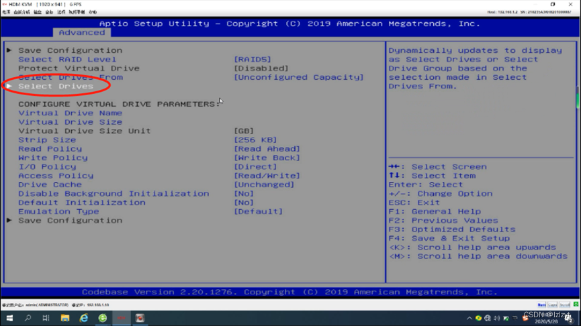The width and height of the screenshot is (581, 326).
Task: Change the I/O policy Direct value
Action: [x=255, y=167]
